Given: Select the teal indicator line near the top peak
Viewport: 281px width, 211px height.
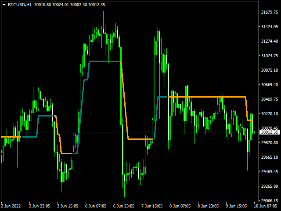Looking at the screenshot, I should pyautogui.click(x=104, y=62).
